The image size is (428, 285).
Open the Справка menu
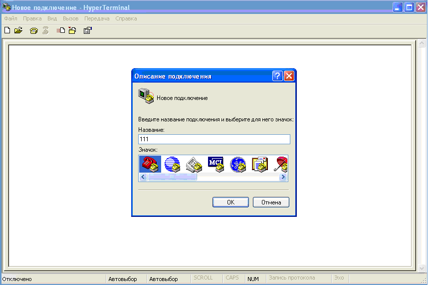(x=126, y=18)
